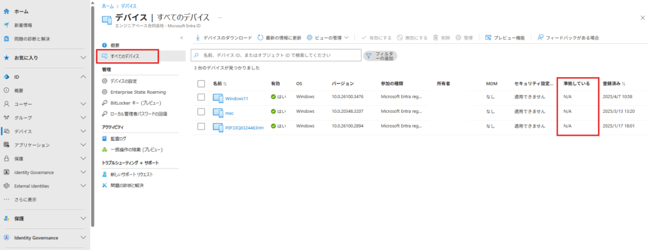Image resolution: width=654 pixels, height=250 pixels.
Task: Click the プレビュー機能 toolbar icon
Action: (x=488, y=38)
